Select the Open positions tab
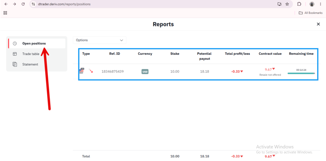The image size is (326, 161). pos(37,43)
